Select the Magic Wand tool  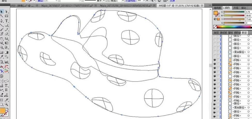pyautogui.click(x=2, y=16)
